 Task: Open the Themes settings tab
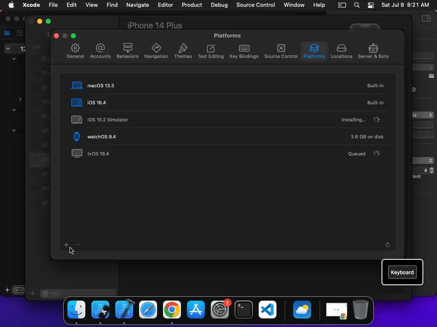tap(183, 51)
